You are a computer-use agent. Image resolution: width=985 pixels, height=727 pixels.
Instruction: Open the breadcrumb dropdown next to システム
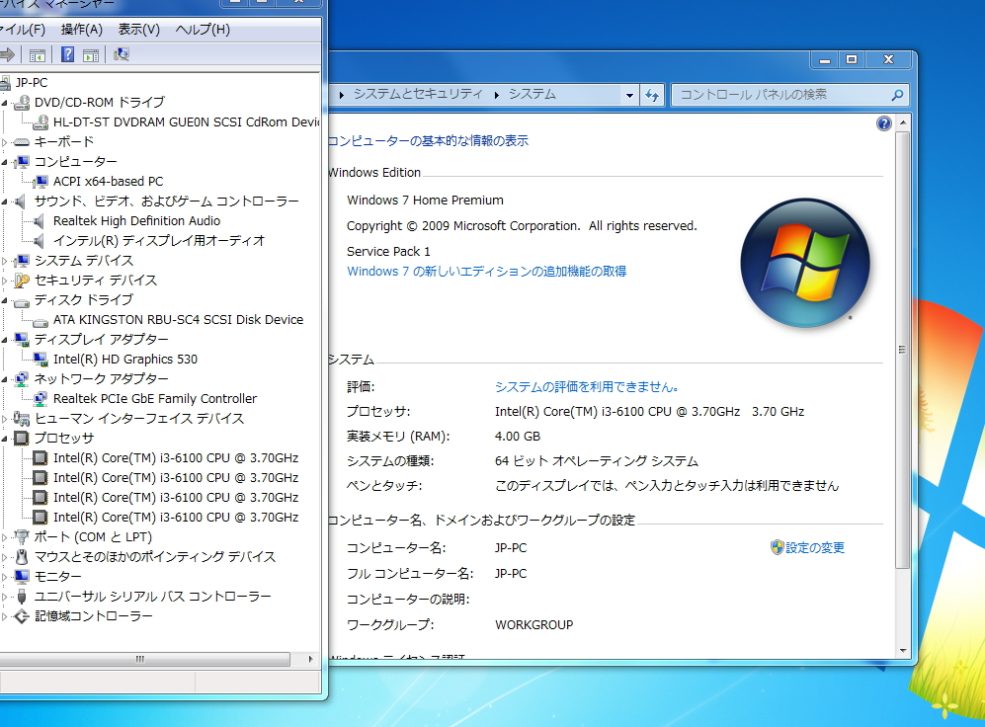click(629, 95)
